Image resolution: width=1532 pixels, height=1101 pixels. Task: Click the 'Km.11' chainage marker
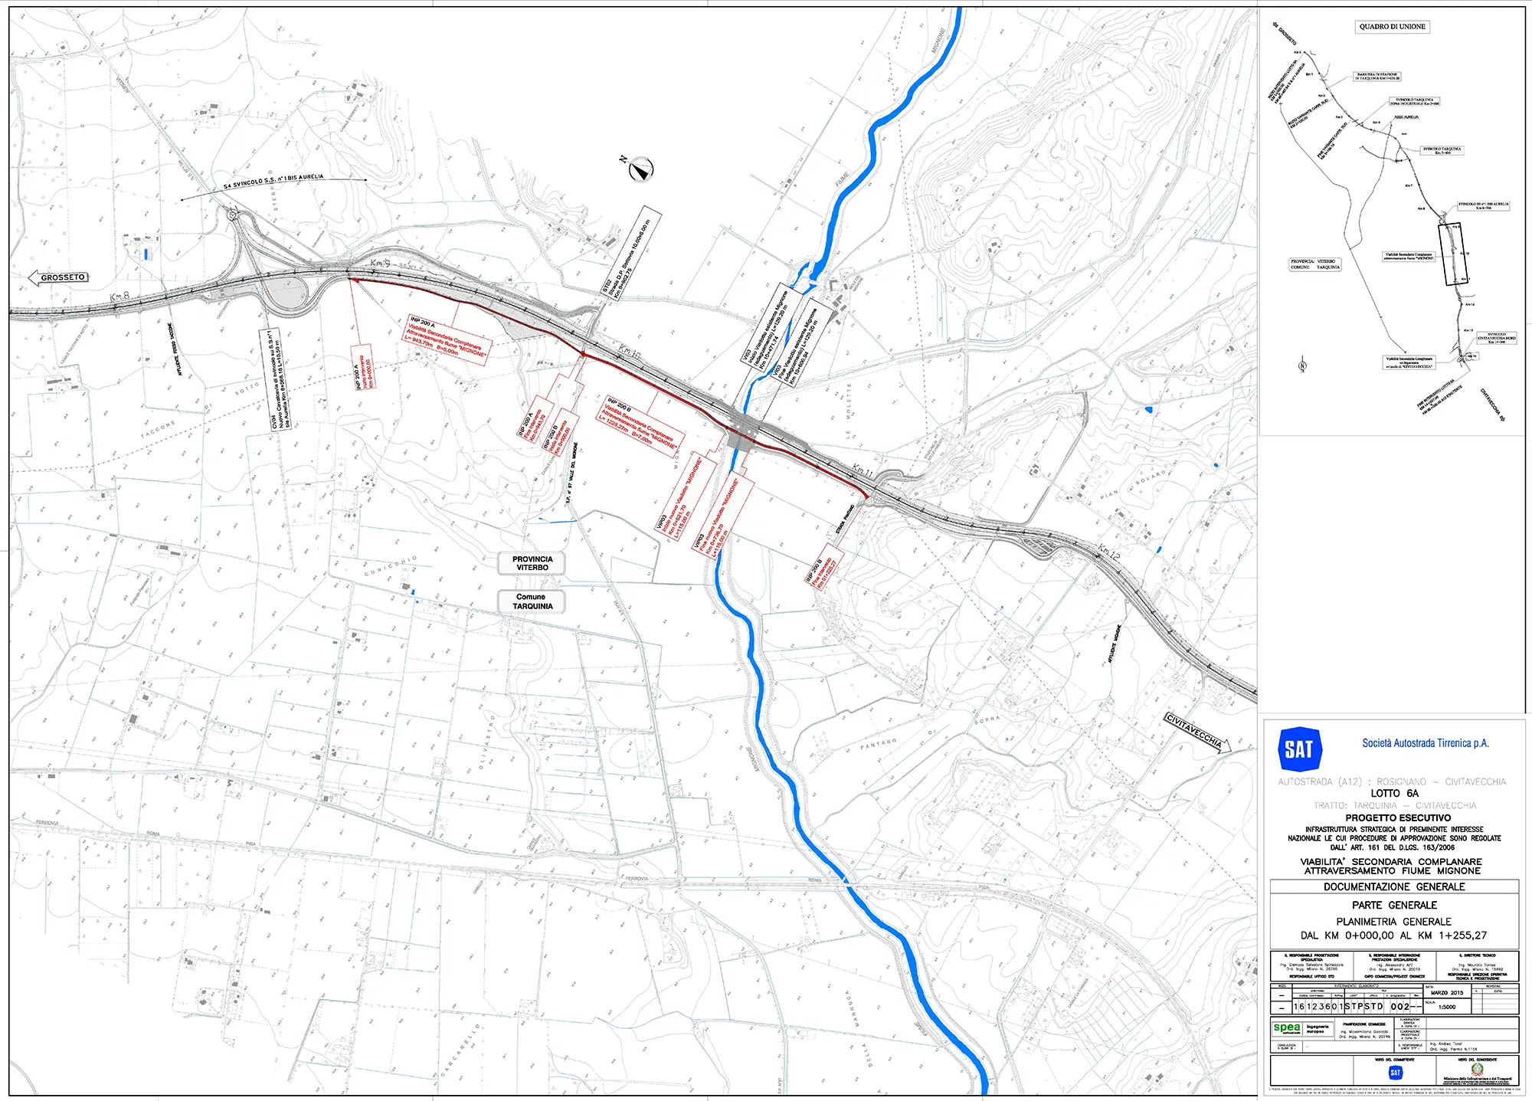pos(863,470)
